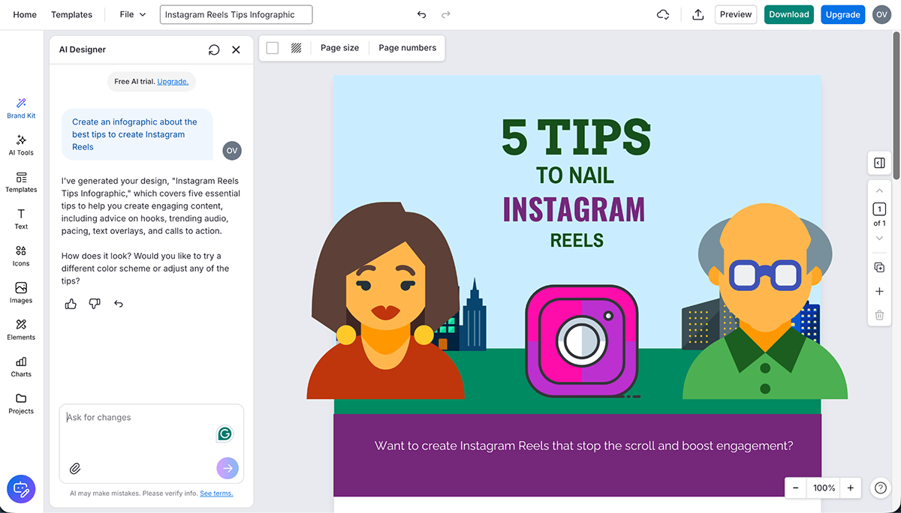The width and height of the screenshot is (901, 513).
Task: Go to previous page chevron up
Action: [879, 191]
